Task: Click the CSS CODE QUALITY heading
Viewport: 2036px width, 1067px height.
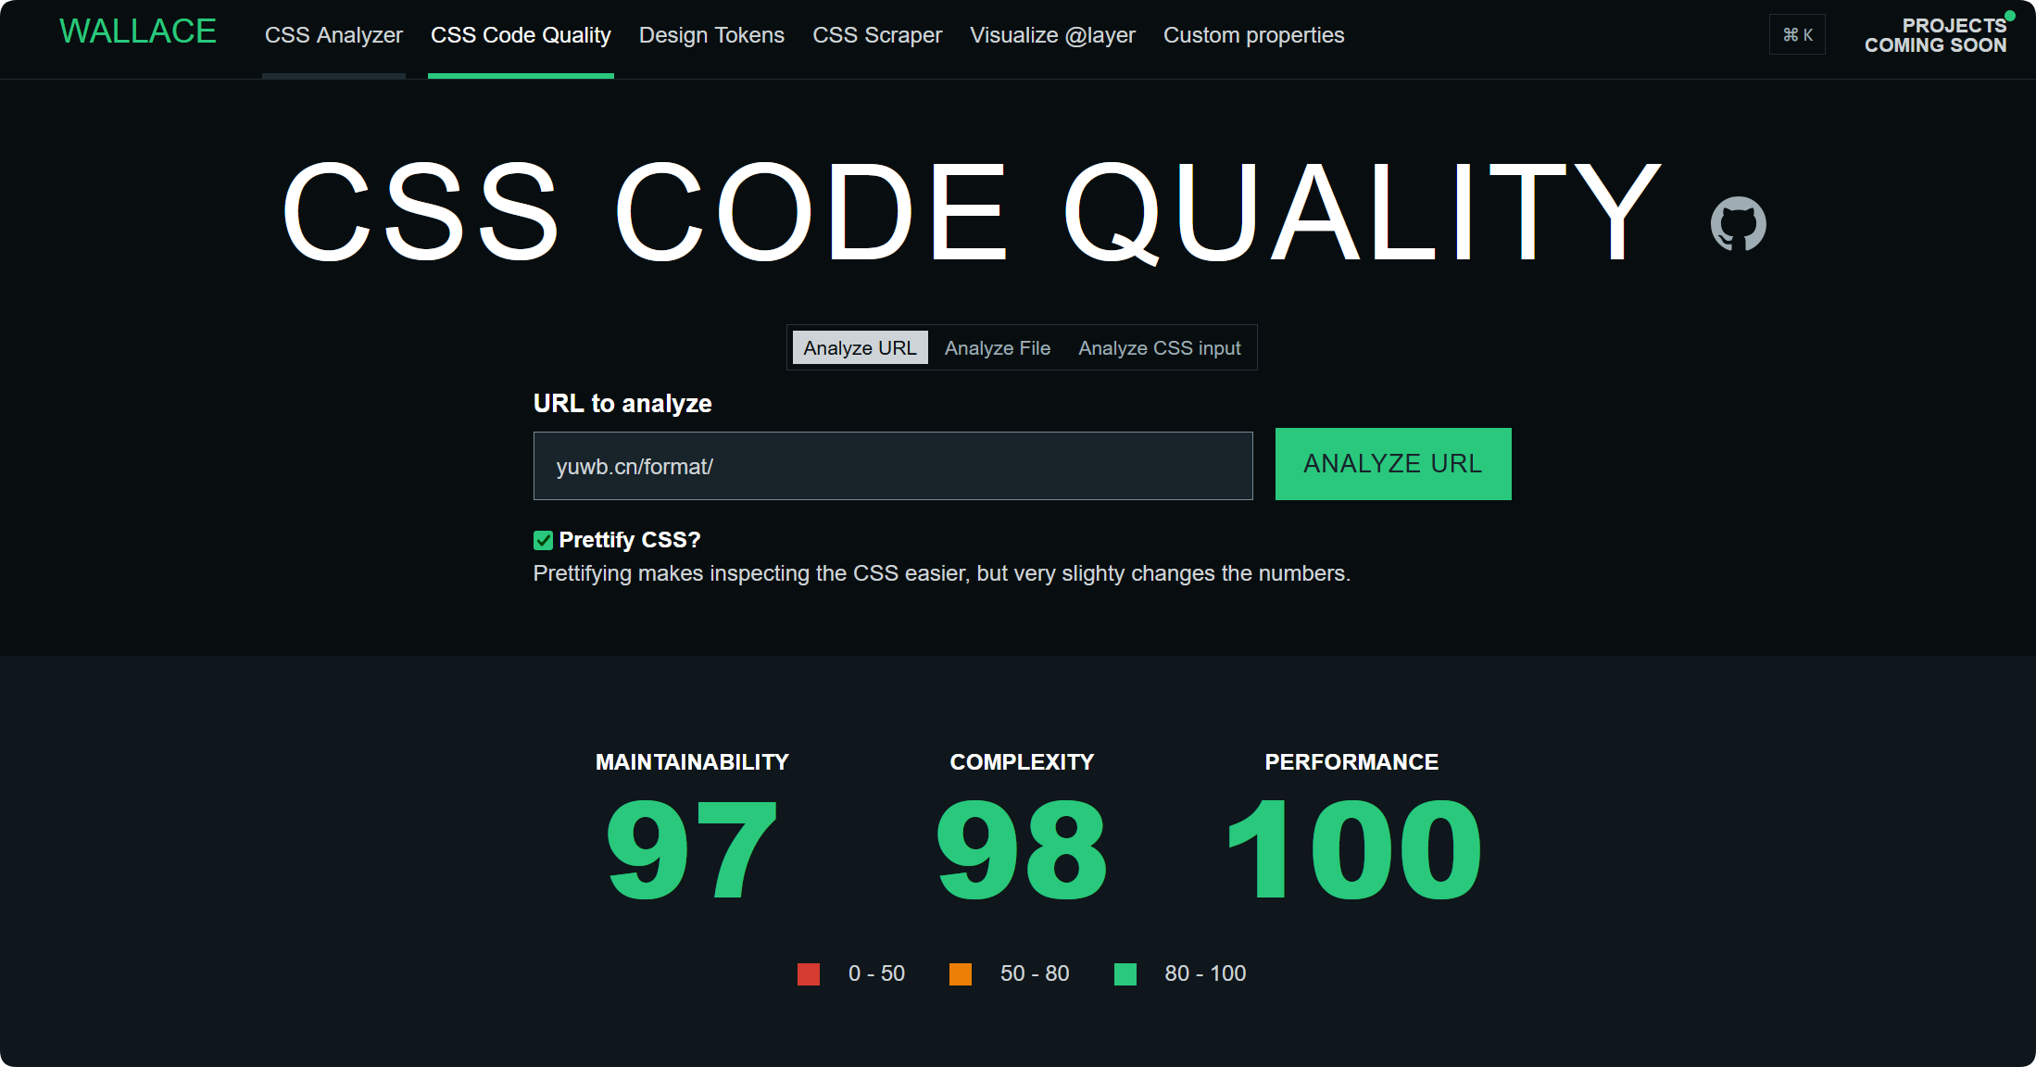Action: pyautogui.click(x=972, y=212)
